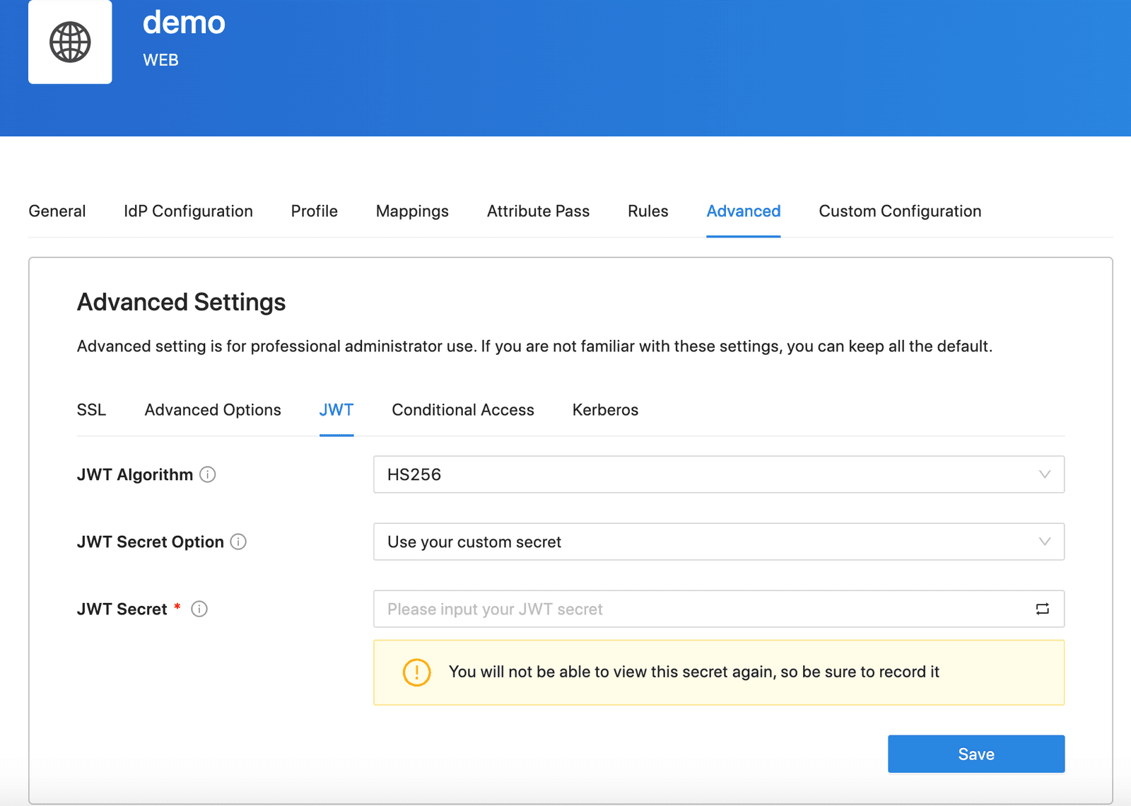Click the info icon beside JWT Algorithm
Image resolution: width=1131 pixels, height=806 pixels.
tap(207, 474)
